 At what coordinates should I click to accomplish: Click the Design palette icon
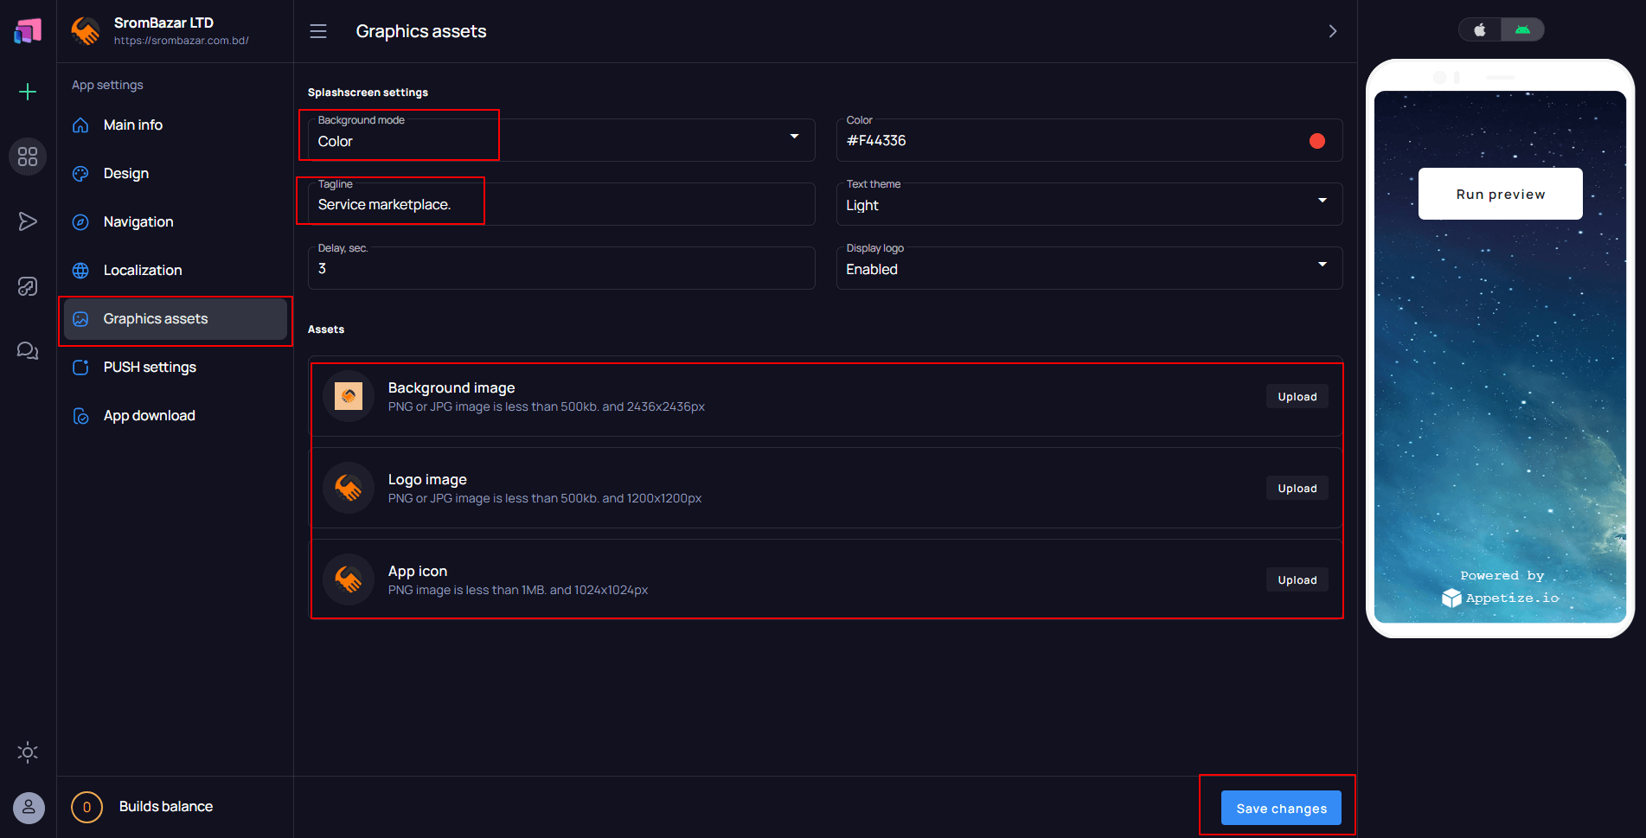[80, 174]
